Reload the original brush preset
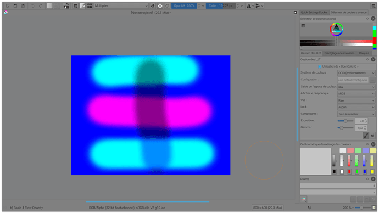The image size is (379, 213). 168,6
